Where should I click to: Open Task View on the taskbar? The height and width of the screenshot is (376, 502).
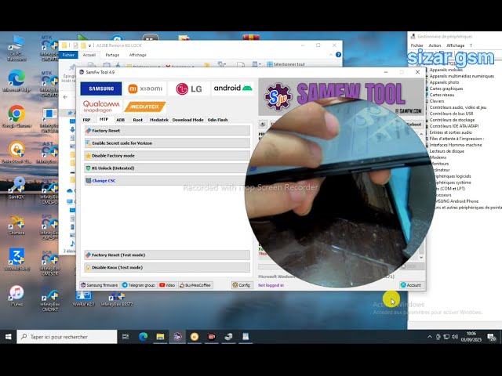click(x=125, y=337)
